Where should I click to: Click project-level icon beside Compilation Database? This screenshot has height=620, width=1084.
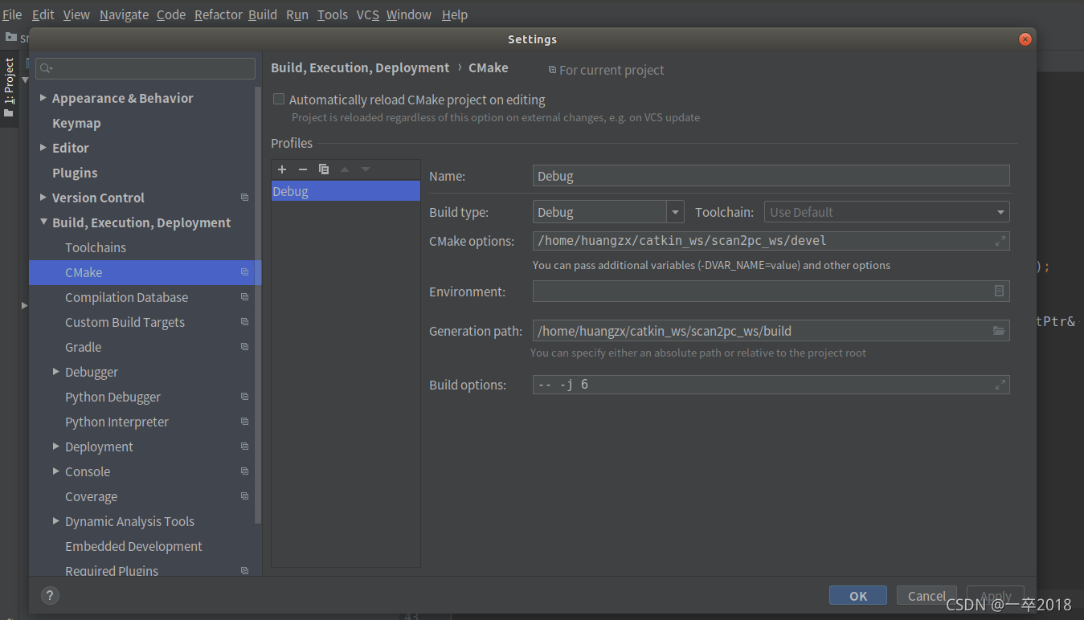(x=245, y=297)
